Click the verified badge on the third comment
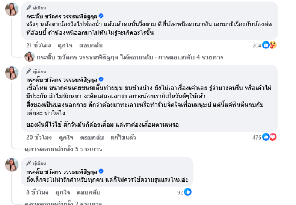The image size is (296, 205). (x=101, y=171)
